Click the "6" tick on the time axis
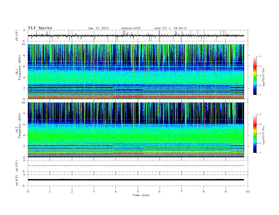 coord(160,191)
